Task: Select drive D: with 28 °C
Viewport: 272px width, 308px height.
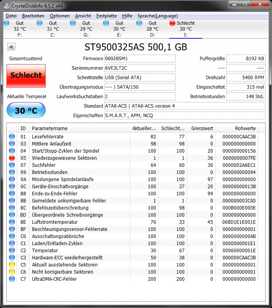Action: click(152, 29)
